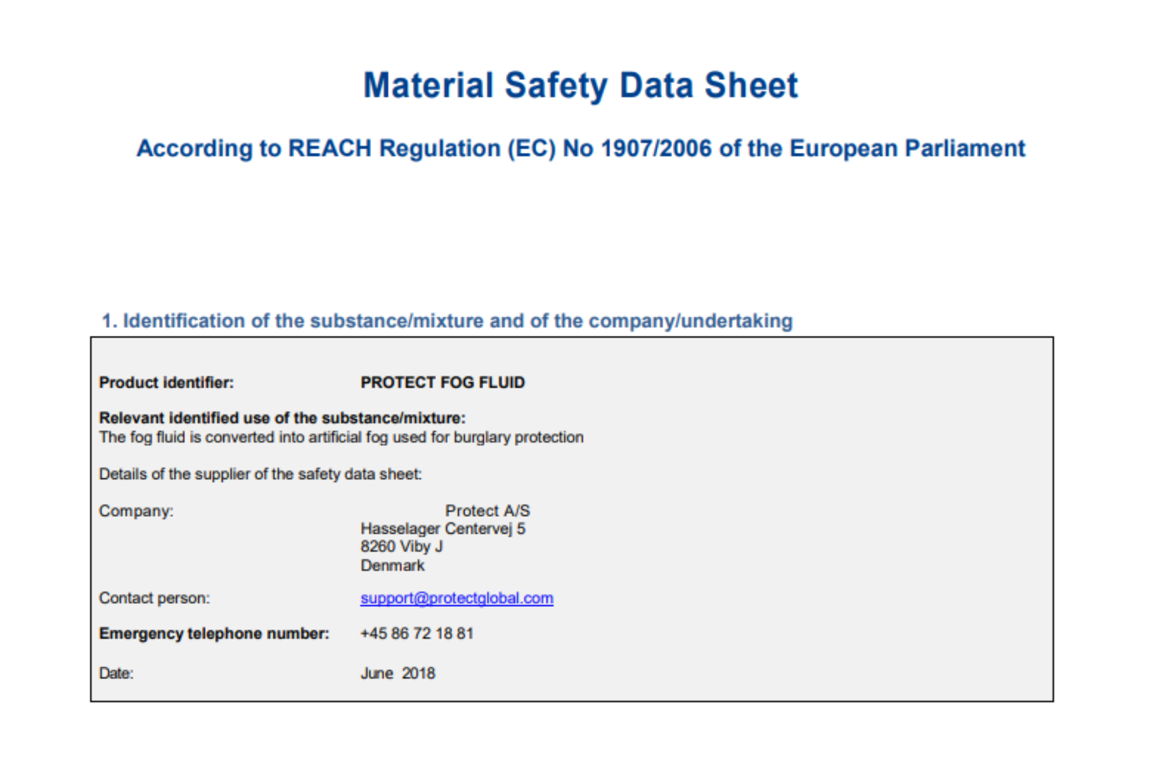Click the Emergency telephone number label

pos(214,634)
